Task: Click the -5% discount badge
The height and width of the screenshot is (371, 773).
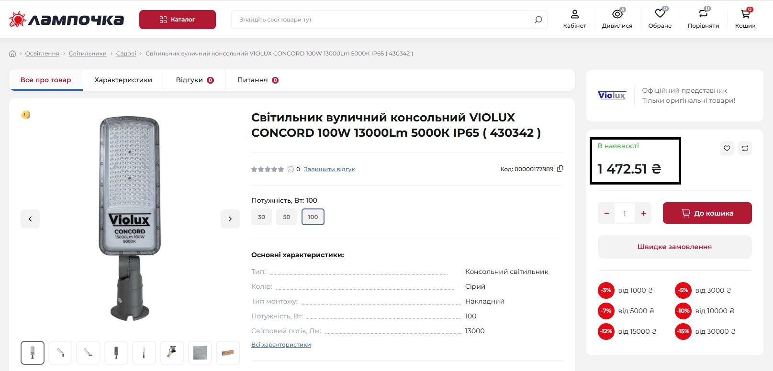Action: (683, 290)
